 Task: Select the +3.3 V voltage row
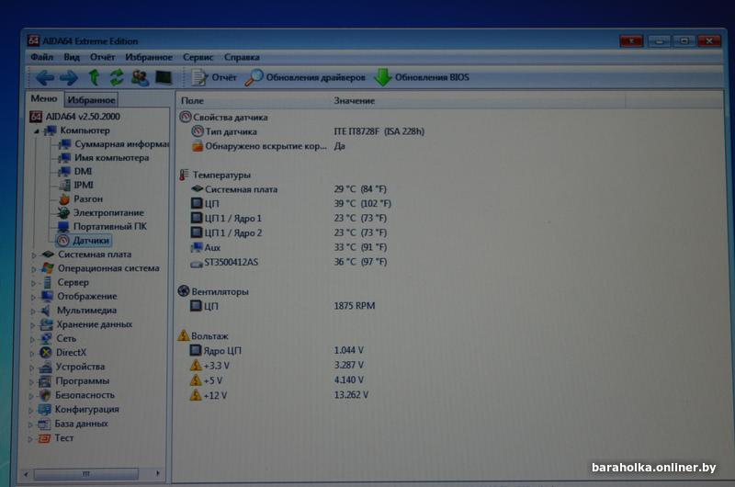[x=277, y=365]
